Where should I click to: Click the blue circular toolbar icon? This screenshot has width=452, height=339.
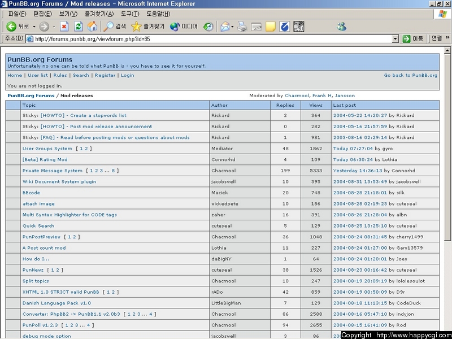pyautogui.click(x=285, y=27)
